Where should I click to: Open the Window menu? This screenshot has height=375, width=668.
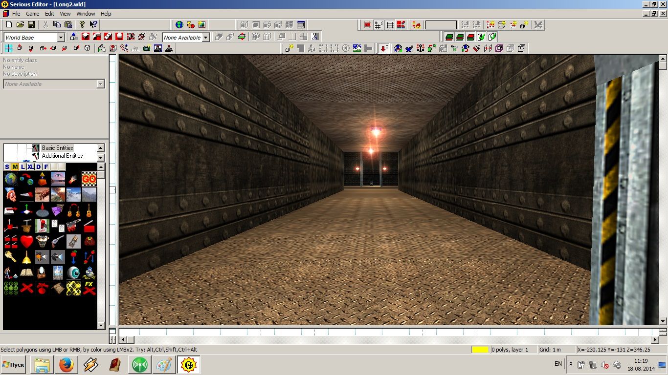click(86, 14)
